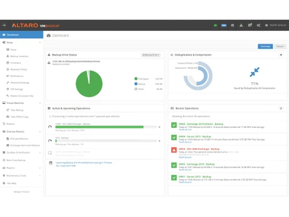Click the VM04 Server 2012 backup success icon
The height and width of the screenshot is (217, 289).
pyautogui.click(x=174, y=137)
